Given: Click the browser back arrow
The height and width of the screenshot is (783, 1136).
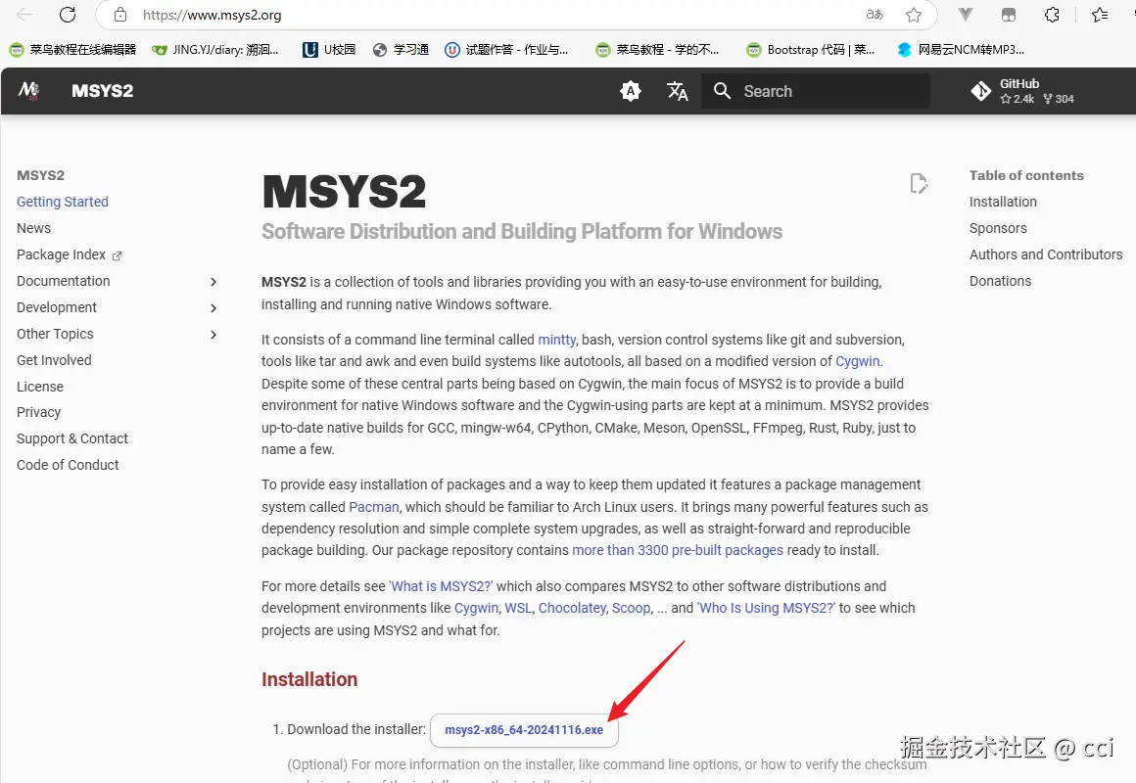Looking at the screenshot, I should point(24,15).
